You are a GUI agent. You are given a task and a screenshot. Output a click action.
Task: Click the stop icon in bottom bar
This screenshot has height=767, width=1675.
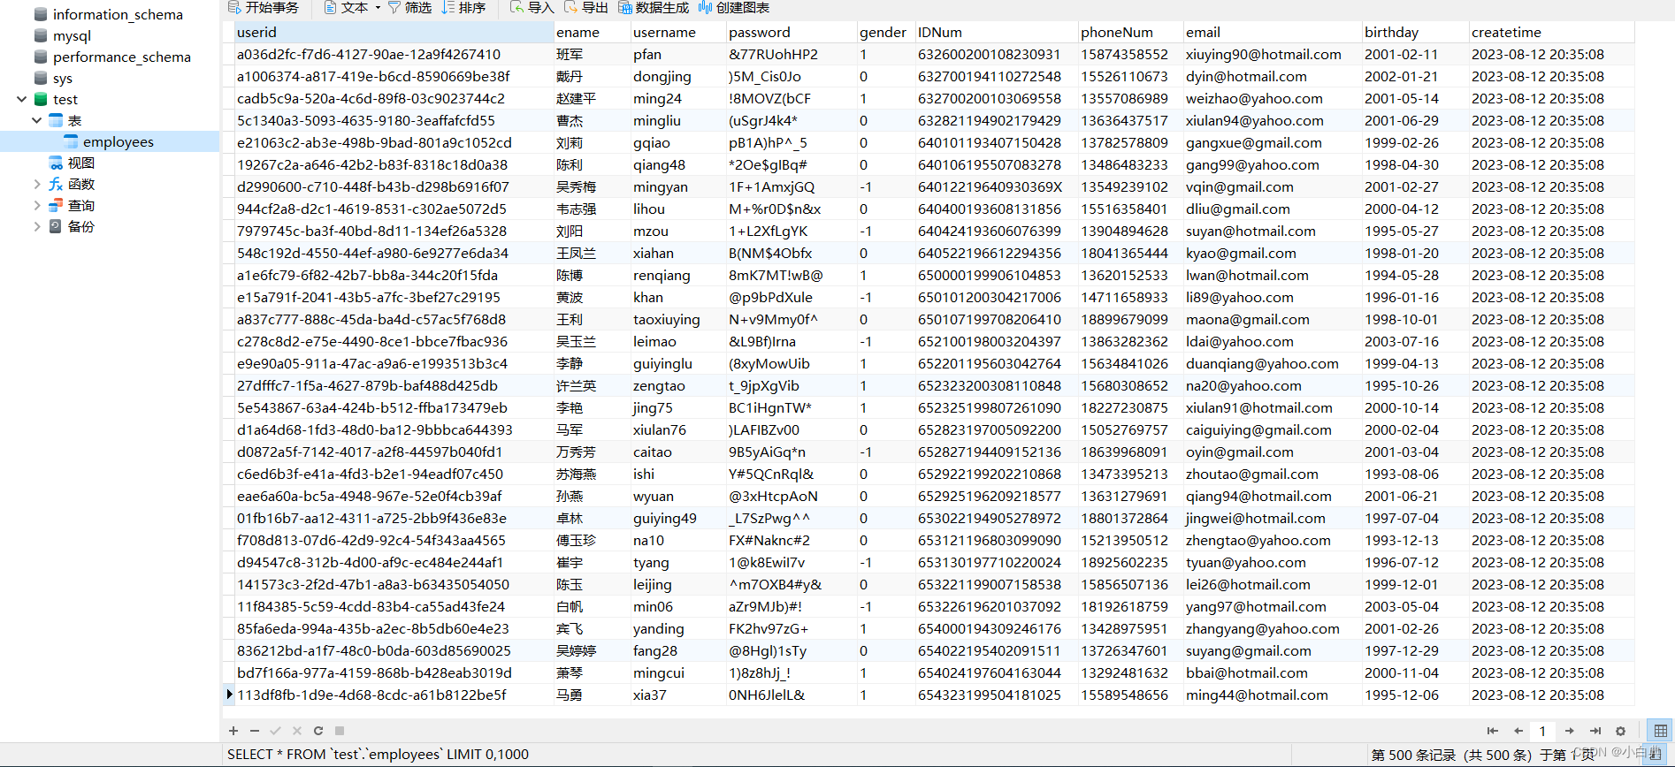tap(340, 731)
